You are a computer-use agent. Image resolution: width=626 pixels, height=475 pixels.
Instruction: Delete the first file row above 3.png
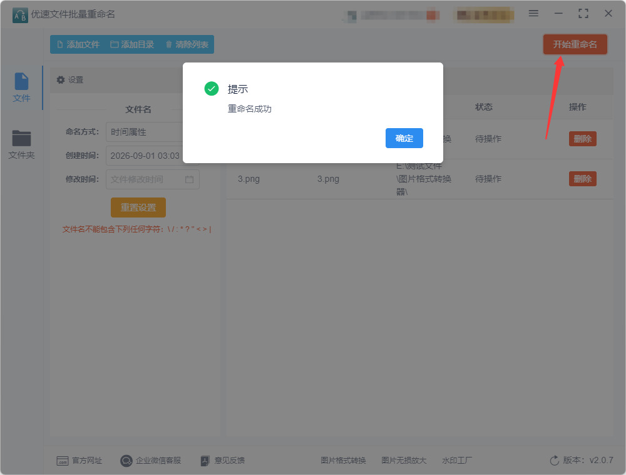[x=582, y=139]
